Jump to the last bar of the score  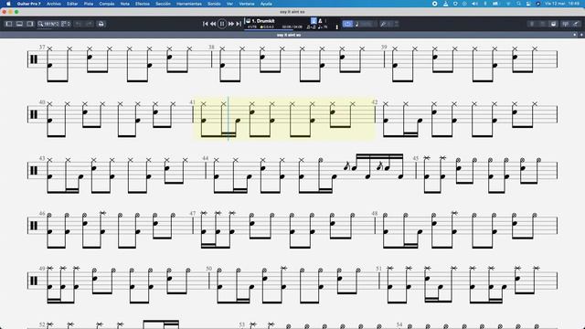239,24
